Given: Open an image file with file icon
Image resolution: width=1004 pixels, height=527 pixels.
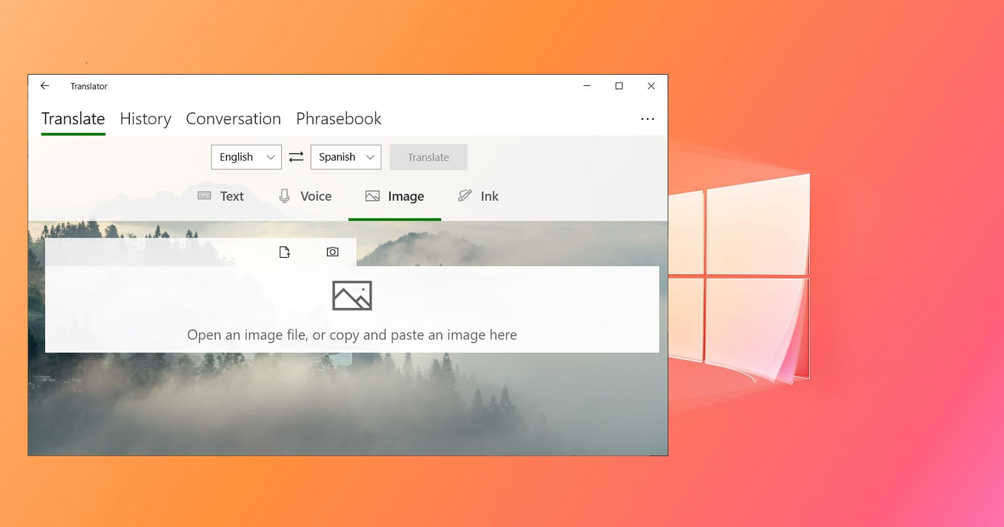Looking at the screenshot, I should click(x=284, y=252).
